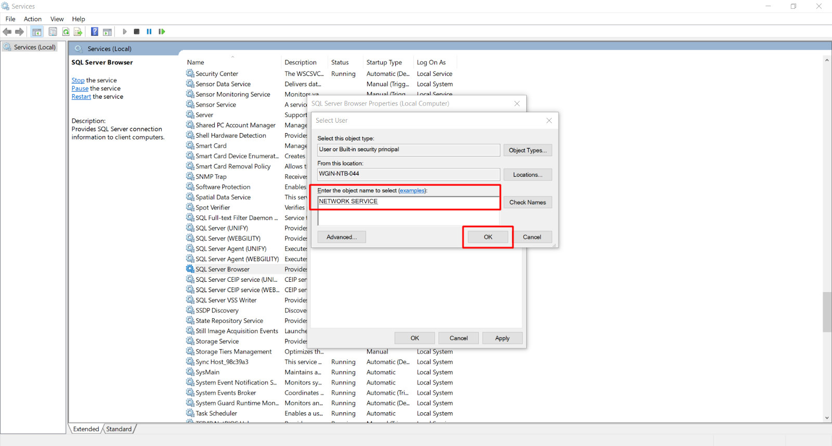Click the Refresh toolbar icon
This screenshot has width=832, height=446.
click(x=66, y=32)
